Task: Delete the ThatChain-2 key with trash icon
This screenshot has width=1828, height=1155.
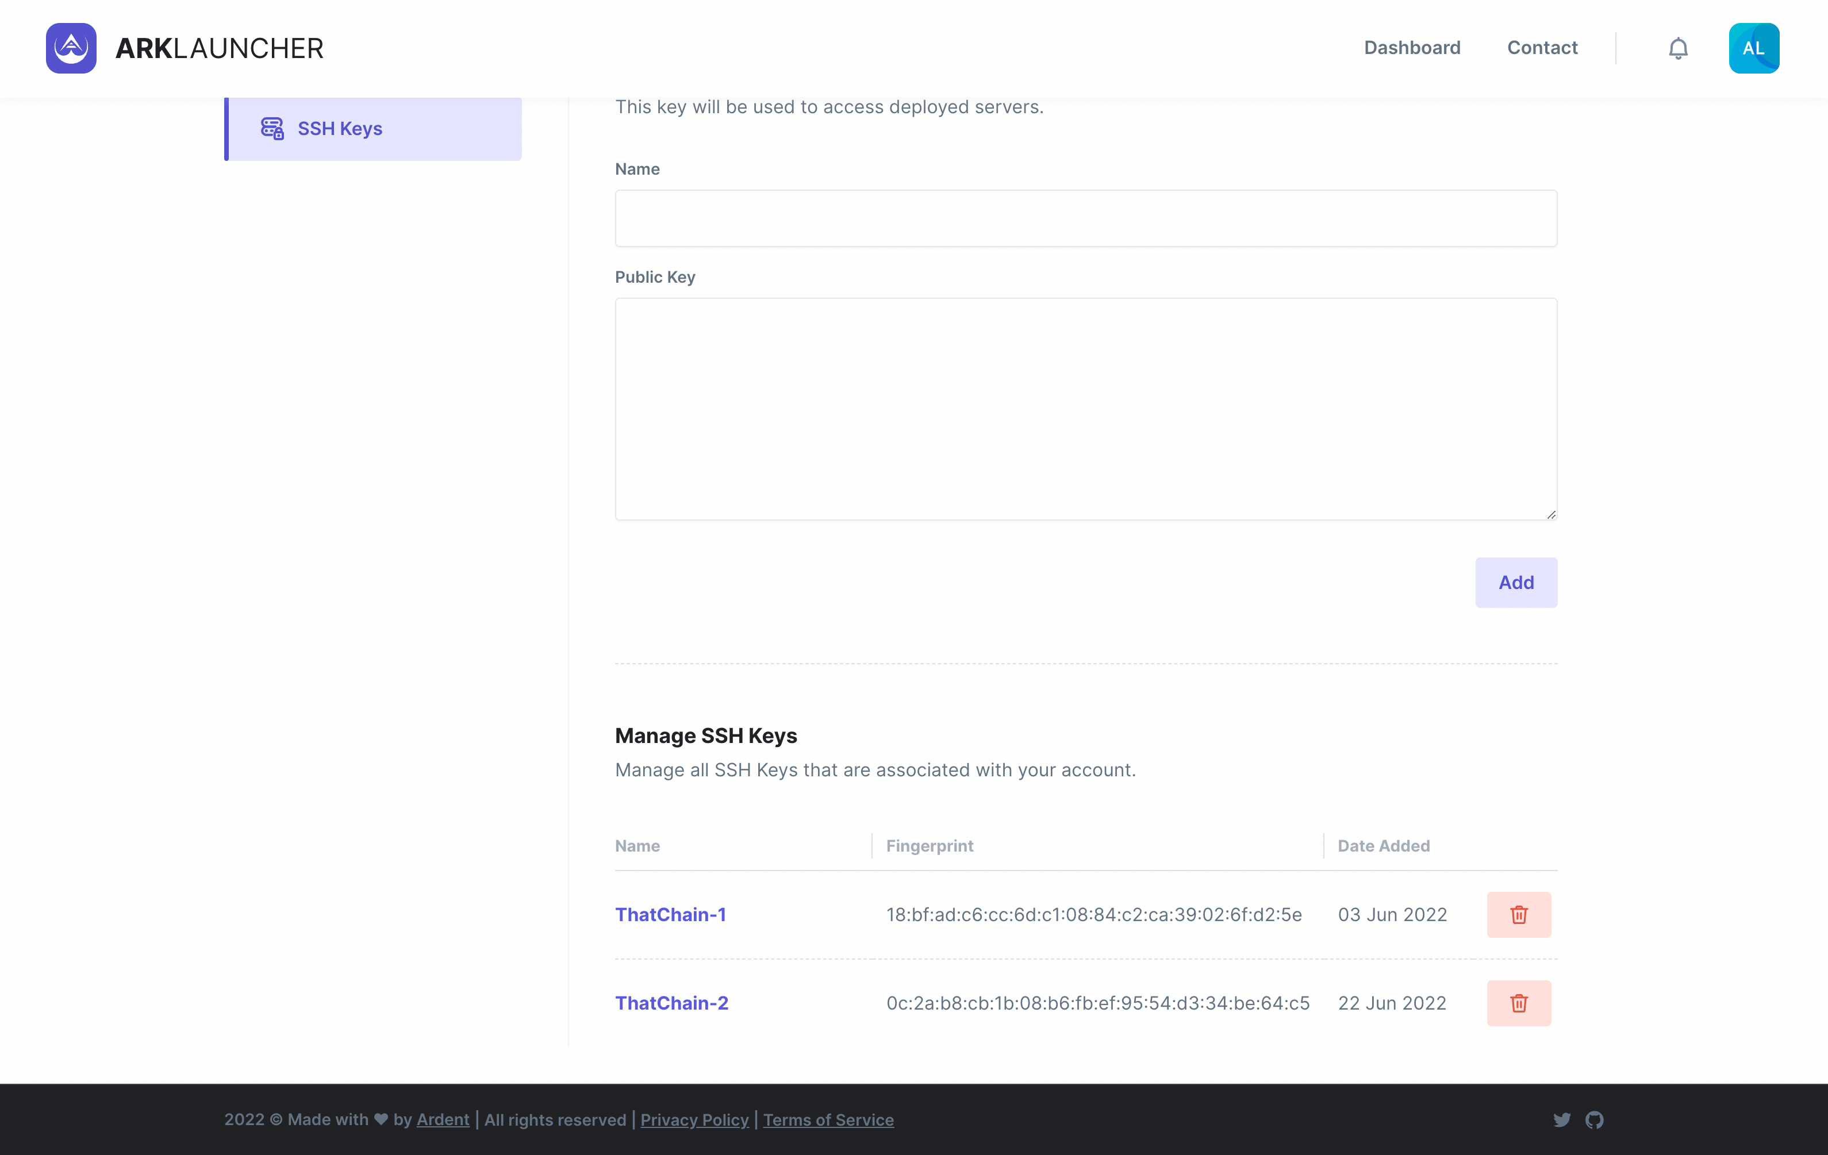Action: point(1518,1003)
